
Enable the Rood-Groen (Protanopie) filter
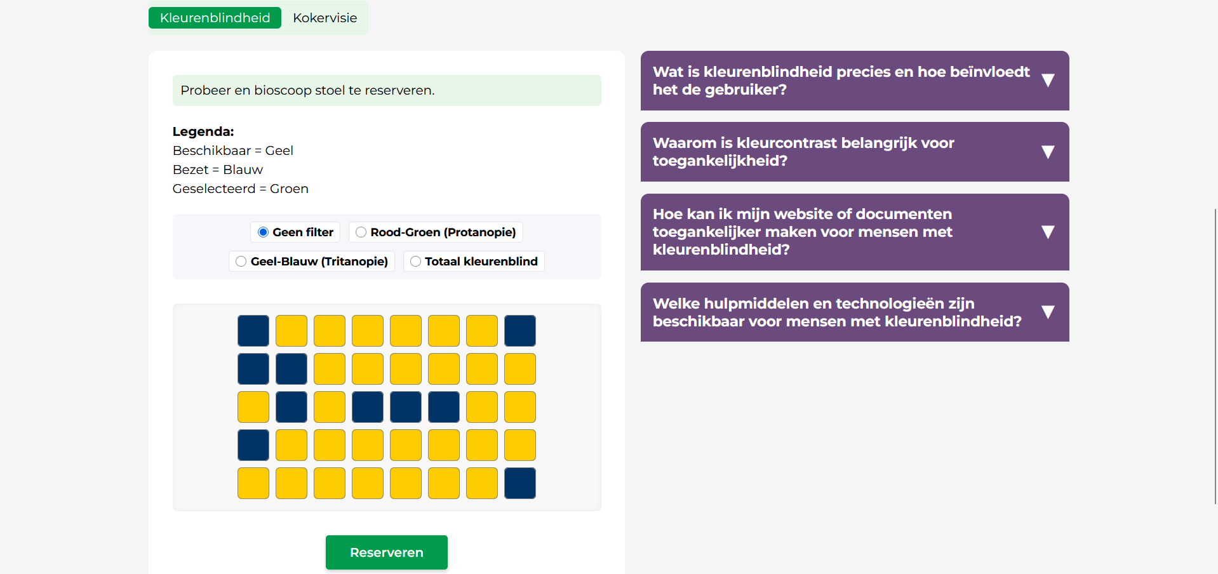(x=361, y=232)
